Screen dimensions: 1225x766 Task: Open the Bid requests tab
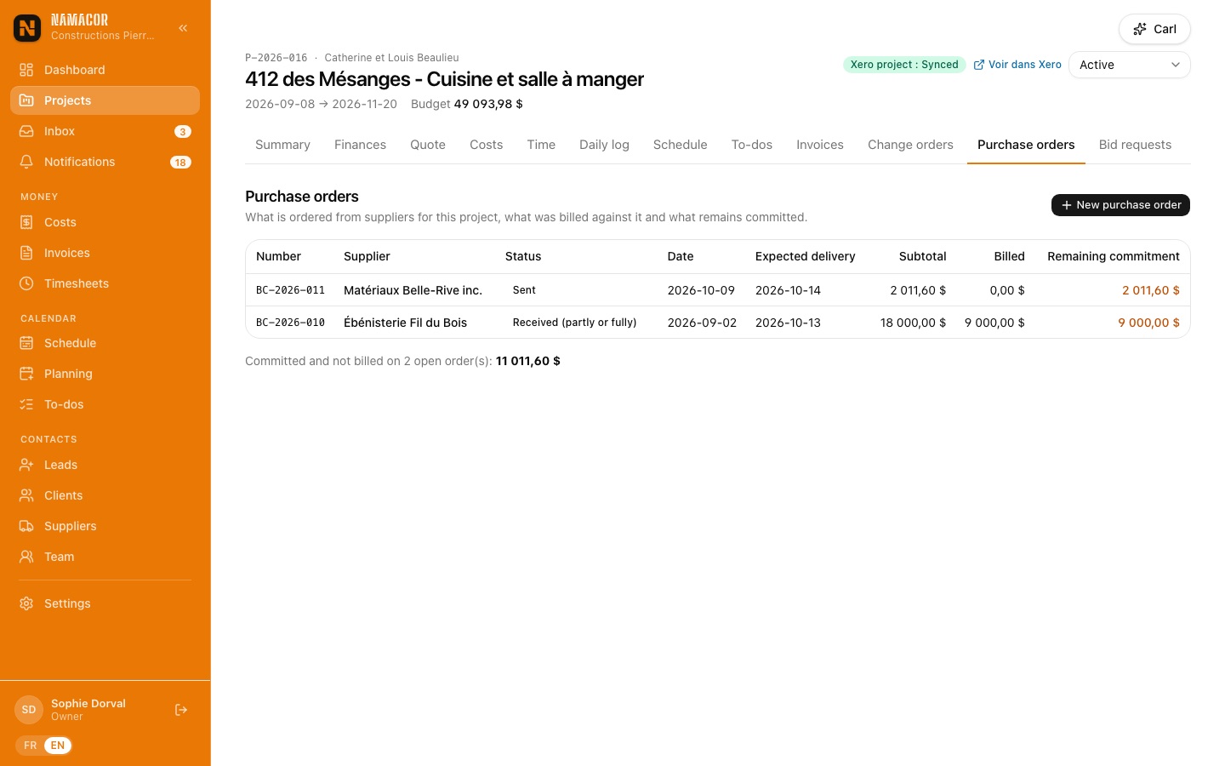click(x=1135, y=145)
